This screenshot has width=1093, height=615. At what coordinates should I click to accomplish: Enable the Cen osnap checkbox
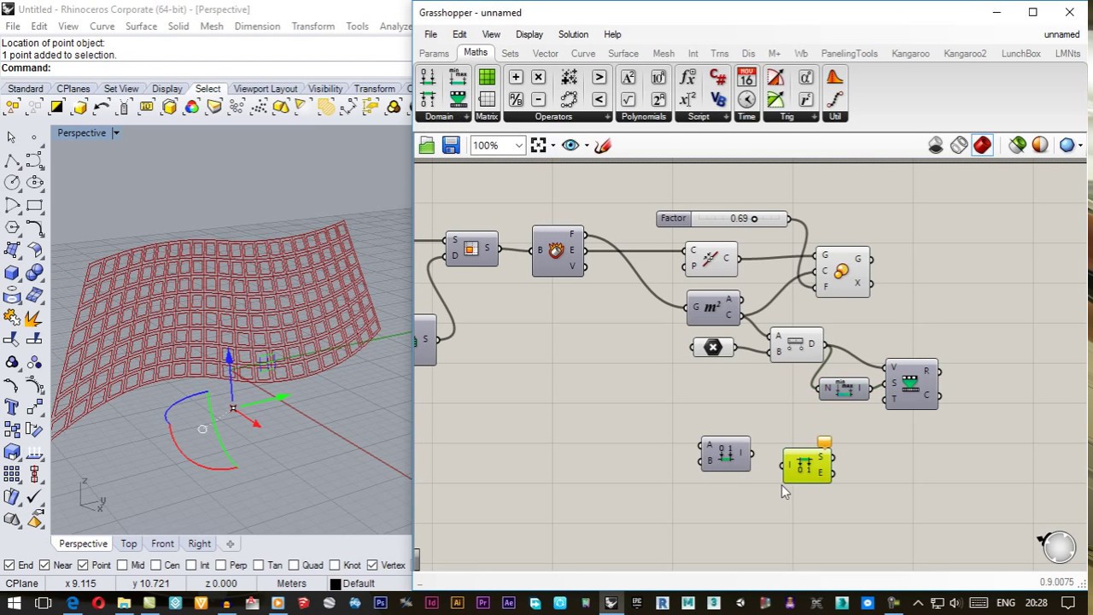coord(155,565)
